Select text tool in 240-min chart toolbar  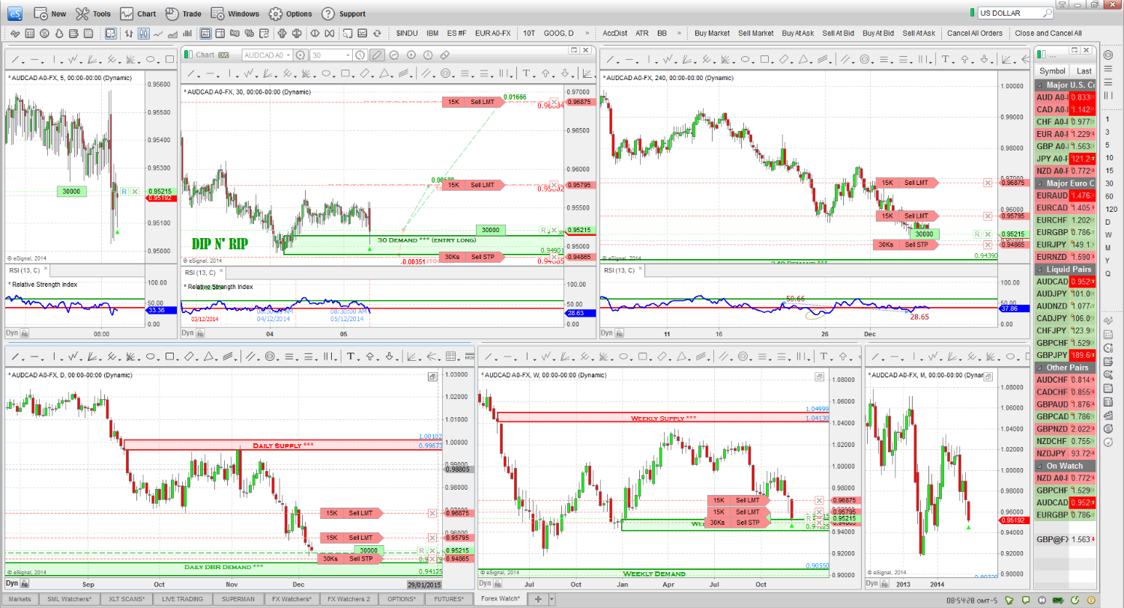coord(946,59)
